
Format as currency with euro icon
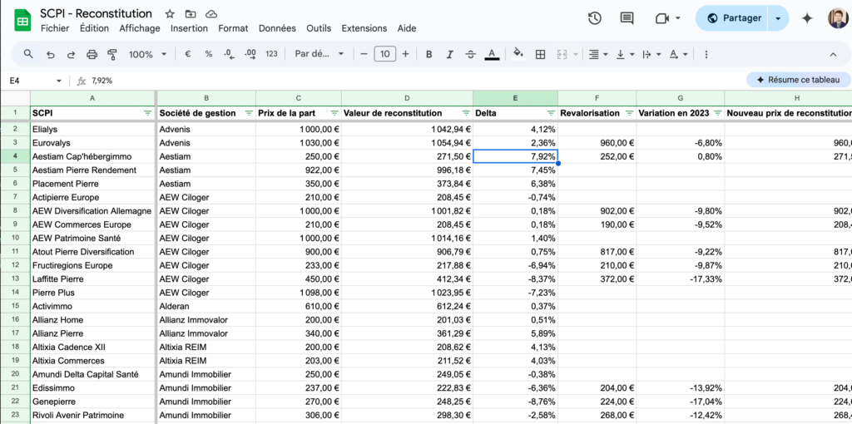[x=188, y=54]
